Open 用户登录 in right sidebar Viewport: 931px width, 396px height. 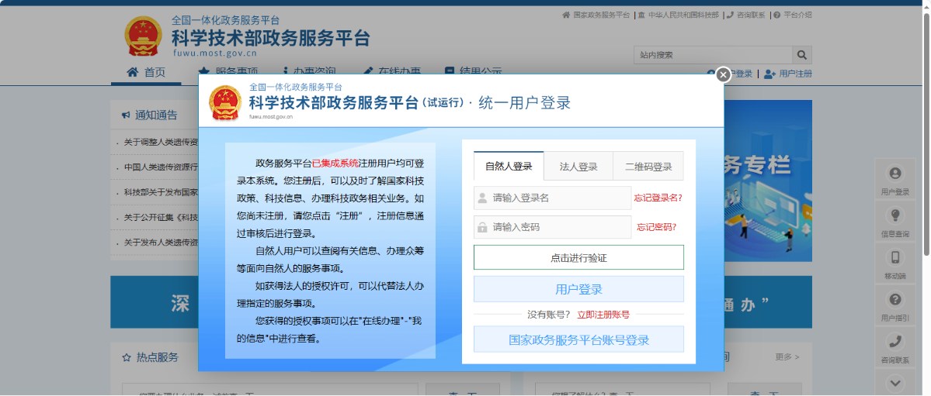(x=895, y=180)
